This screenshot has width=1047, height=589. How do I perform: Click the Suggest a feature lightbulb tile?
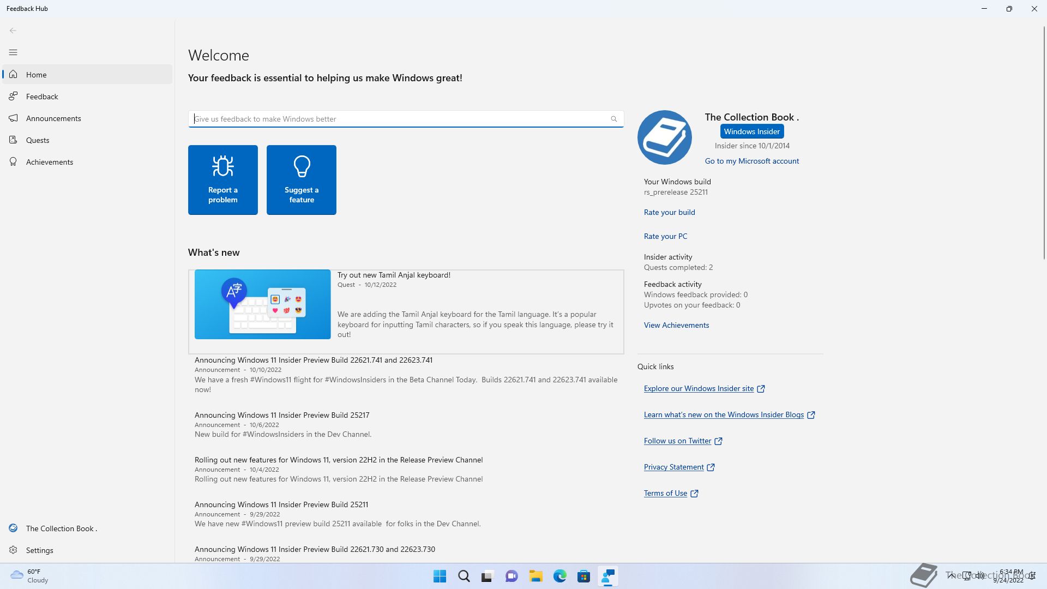(302, 180)
